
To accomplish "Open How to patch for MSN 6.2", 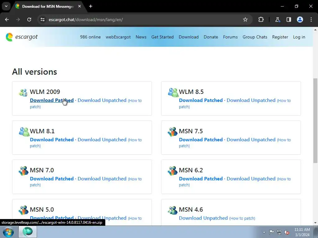I will tap(284, 179).
